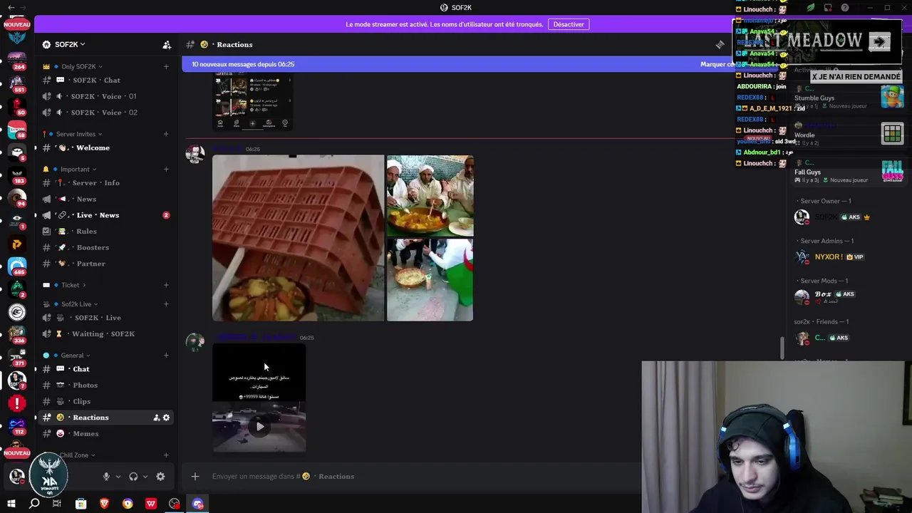Open the Partner channel
The width and height of the screenshot is (912, 513).
point(106,264)
